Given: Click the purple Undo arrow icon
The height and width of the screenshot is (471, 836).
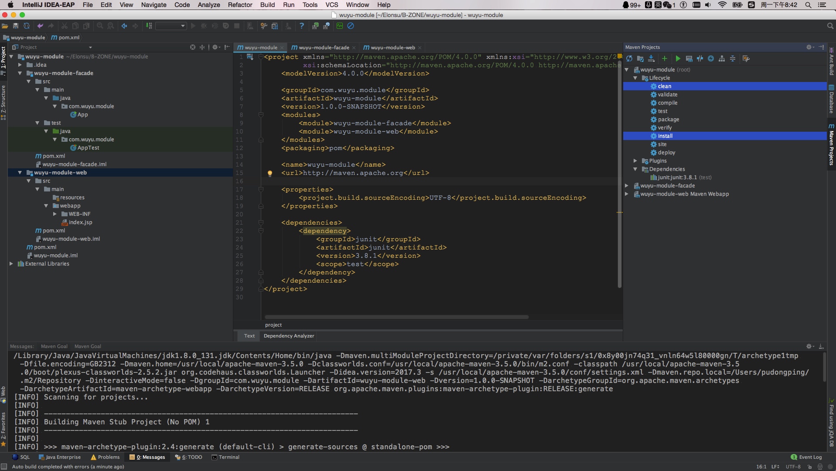Looking at the screenshot, I should pyautogui.click(x=40, y=26).
